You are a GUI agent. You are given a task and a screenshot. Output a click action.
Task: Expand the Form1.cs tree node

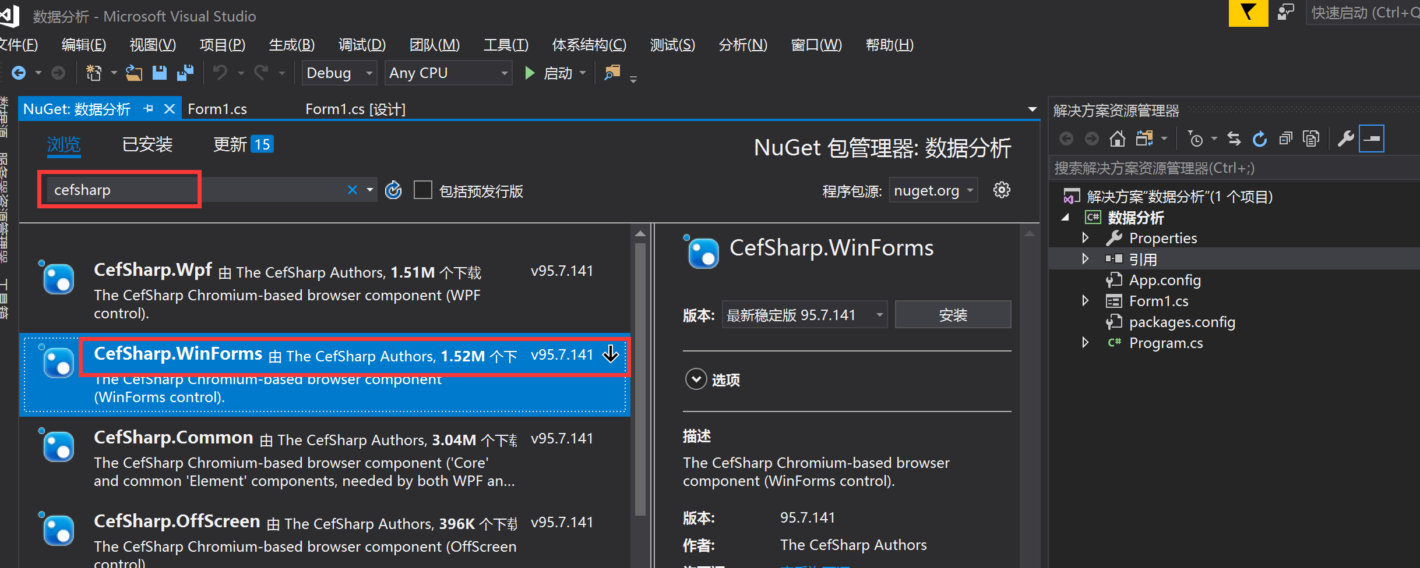1085,300
